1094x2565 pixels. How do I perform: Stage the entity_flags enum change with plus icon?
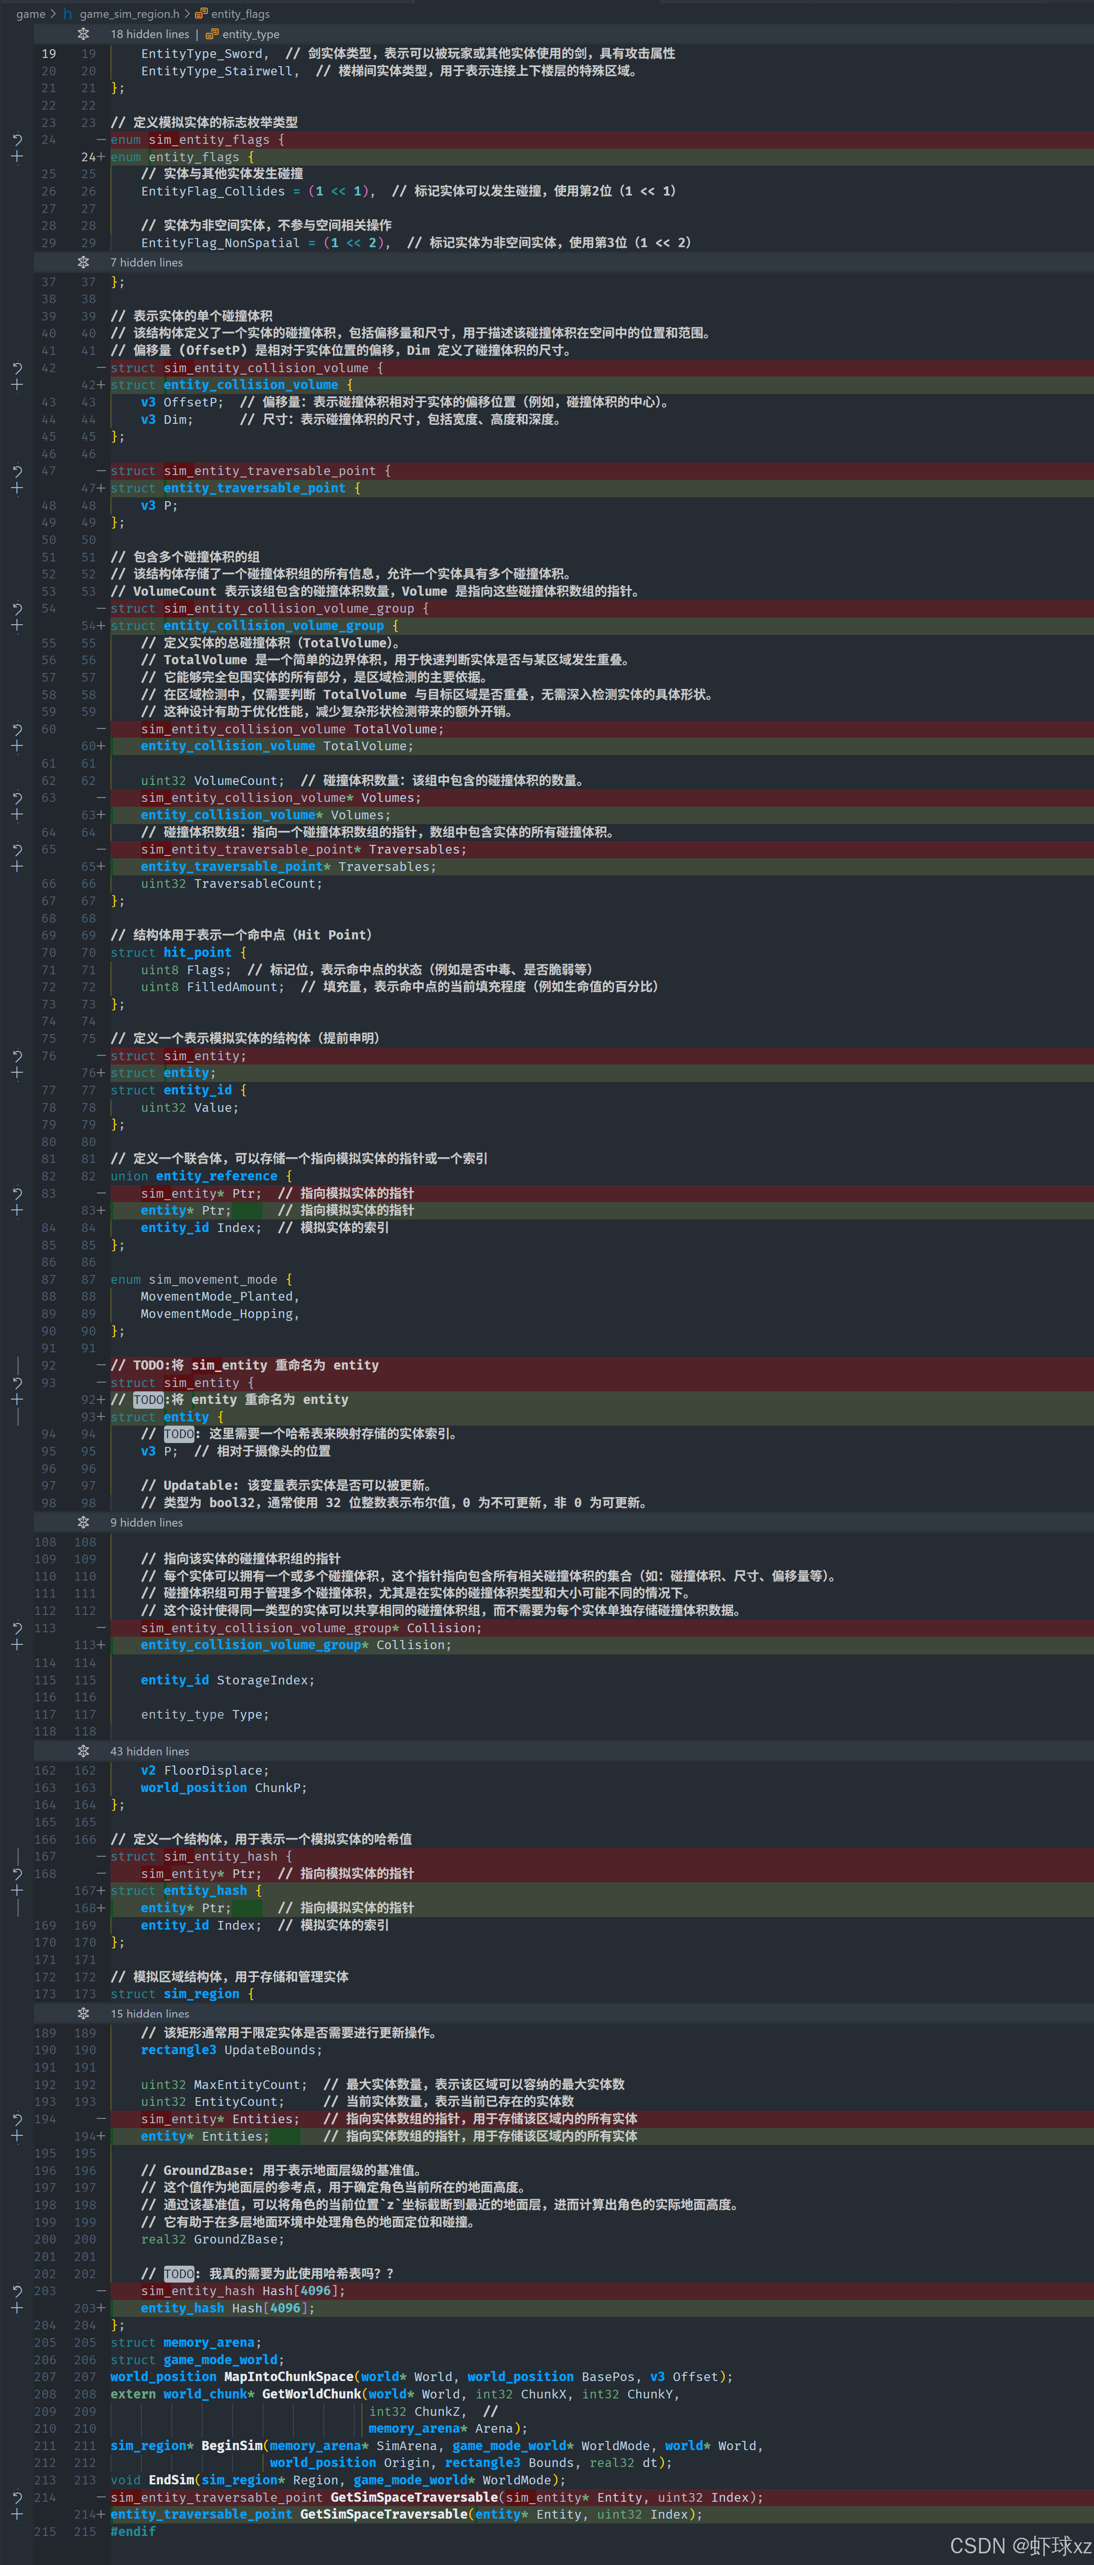[x=17, y=157]
